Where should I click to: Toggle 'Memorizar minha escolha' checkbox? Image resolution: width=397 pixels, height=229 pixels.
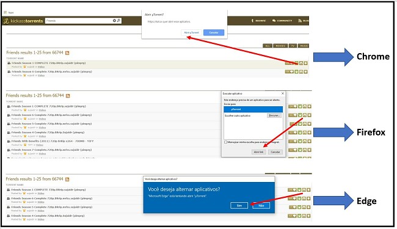click(225, 142)
